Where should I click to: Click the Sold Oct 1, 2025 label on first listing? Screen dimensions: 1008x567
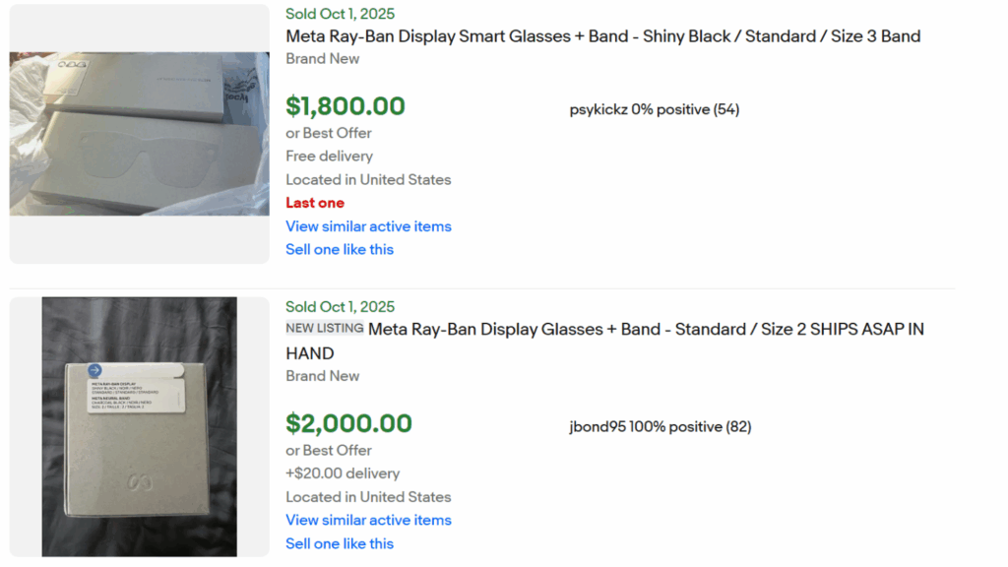340,14
